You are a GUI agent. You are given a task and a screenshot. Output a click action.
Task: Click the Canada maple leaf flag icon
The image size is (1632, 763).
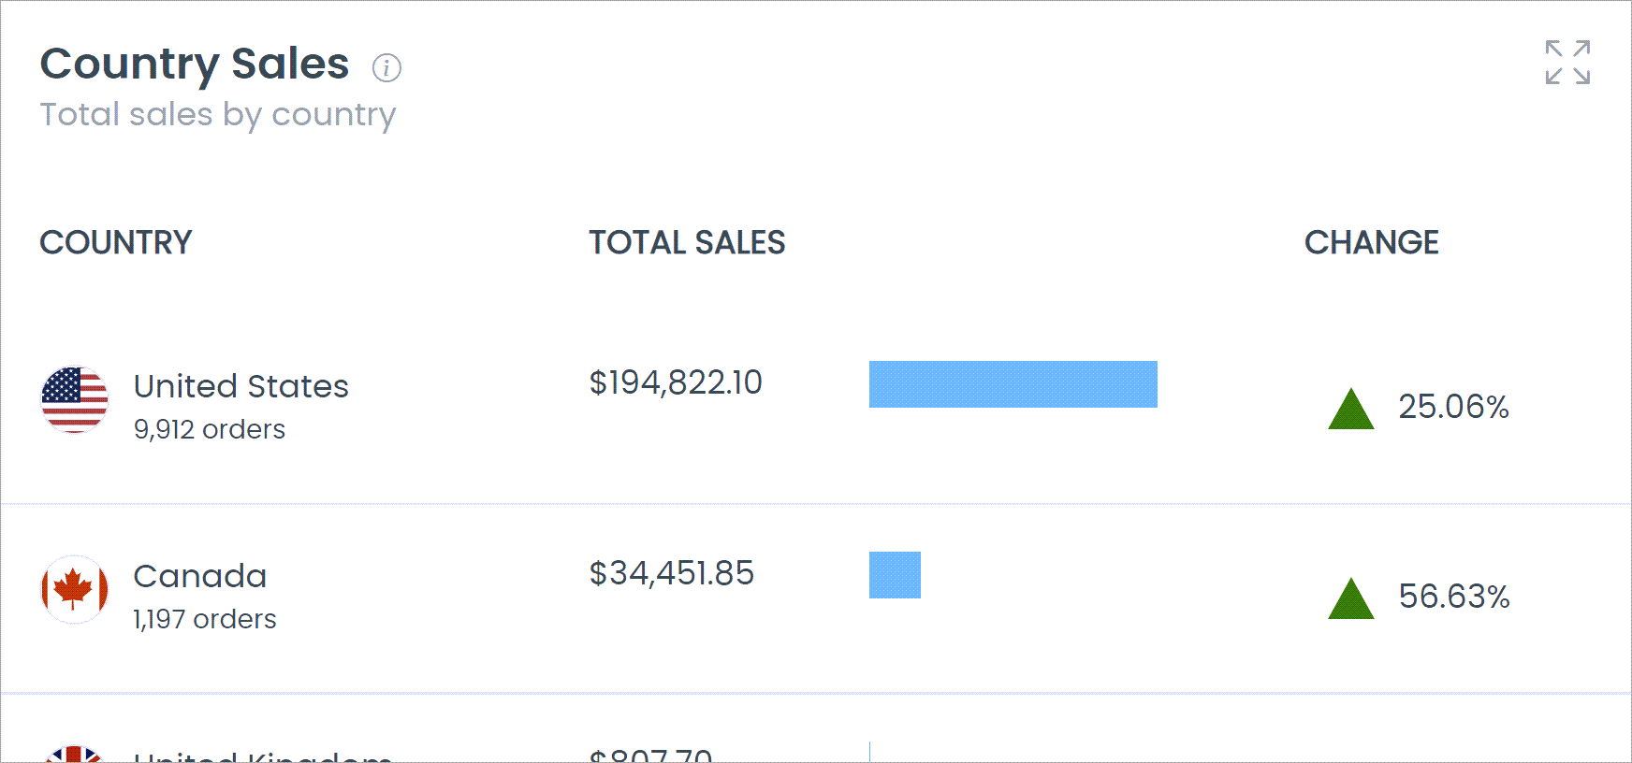pos(74,590)
